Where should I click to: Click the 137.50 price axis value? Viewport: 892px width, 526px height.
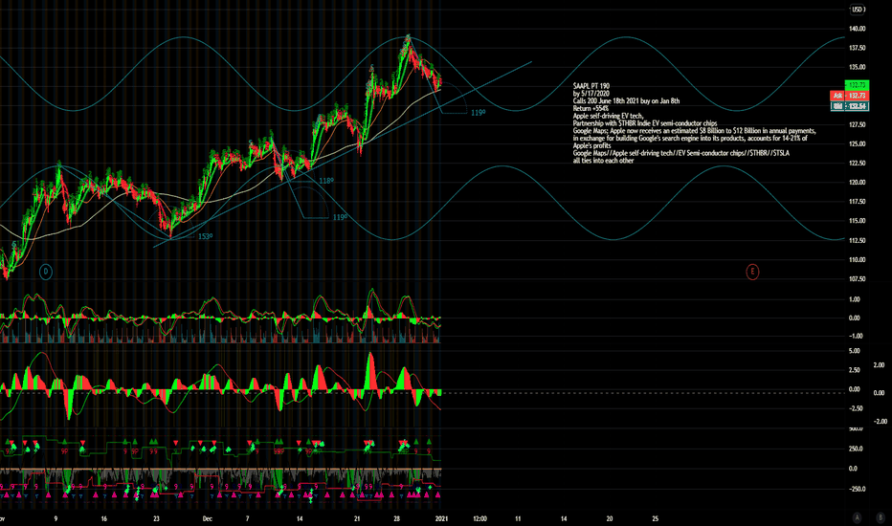(x=858, y=48)
